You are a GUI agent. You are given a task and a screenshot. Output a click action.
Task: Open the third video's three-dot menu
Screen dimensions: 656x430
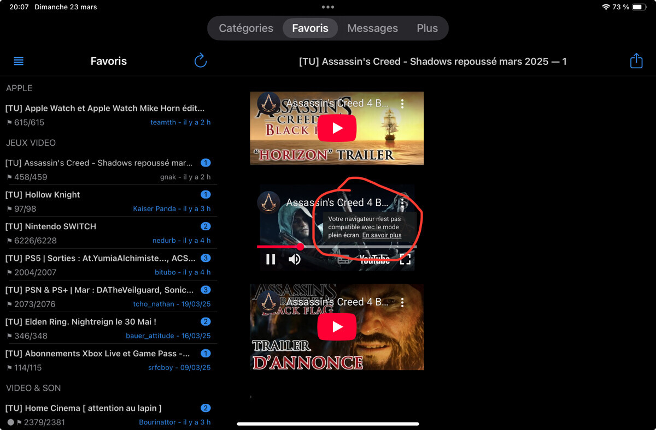tap(402, 302)
